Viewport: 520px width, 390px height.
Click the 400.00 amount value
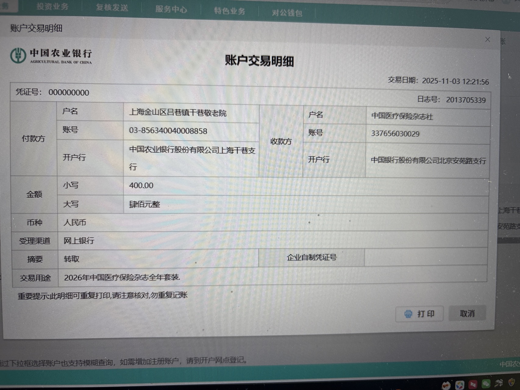(x=141, y=185)
